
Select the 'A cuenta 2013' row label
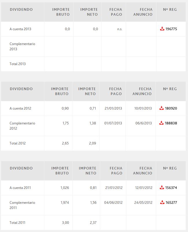20,29
